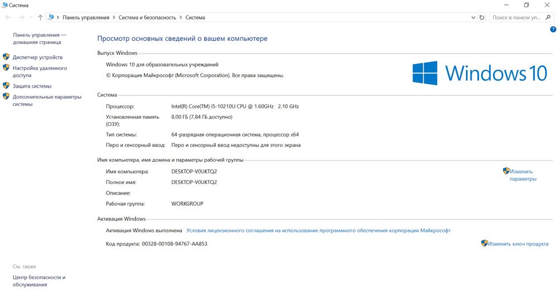This screenshot has width=558, height=295.
Task: Click the Back navigation arrow
Action: 8,17
